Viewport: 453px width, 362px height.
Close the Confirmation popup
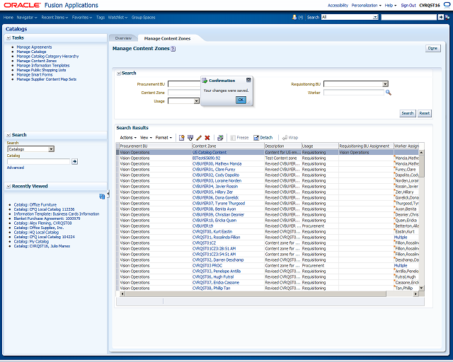pos(248,80)
